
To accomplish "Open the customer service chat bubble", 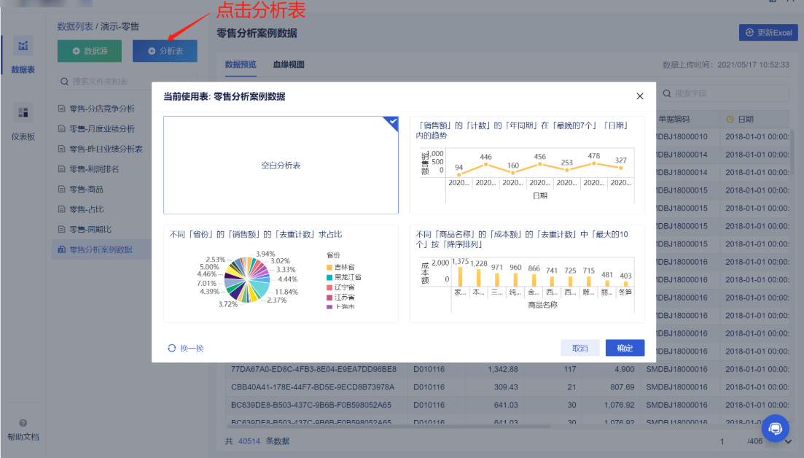I will [x=775, y=428].
